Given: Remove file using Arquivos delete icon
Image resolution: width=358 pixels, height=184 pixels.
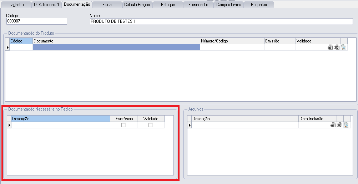Looking at the screenshot, I should pyautogui.click(x=339, y=125).
